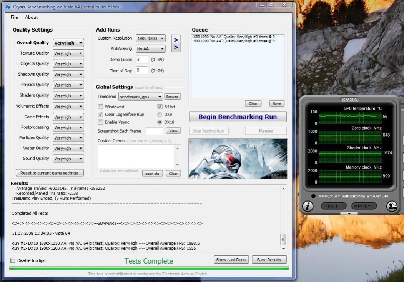Open the Sound Quality dropdown

[x=68, y=159]
